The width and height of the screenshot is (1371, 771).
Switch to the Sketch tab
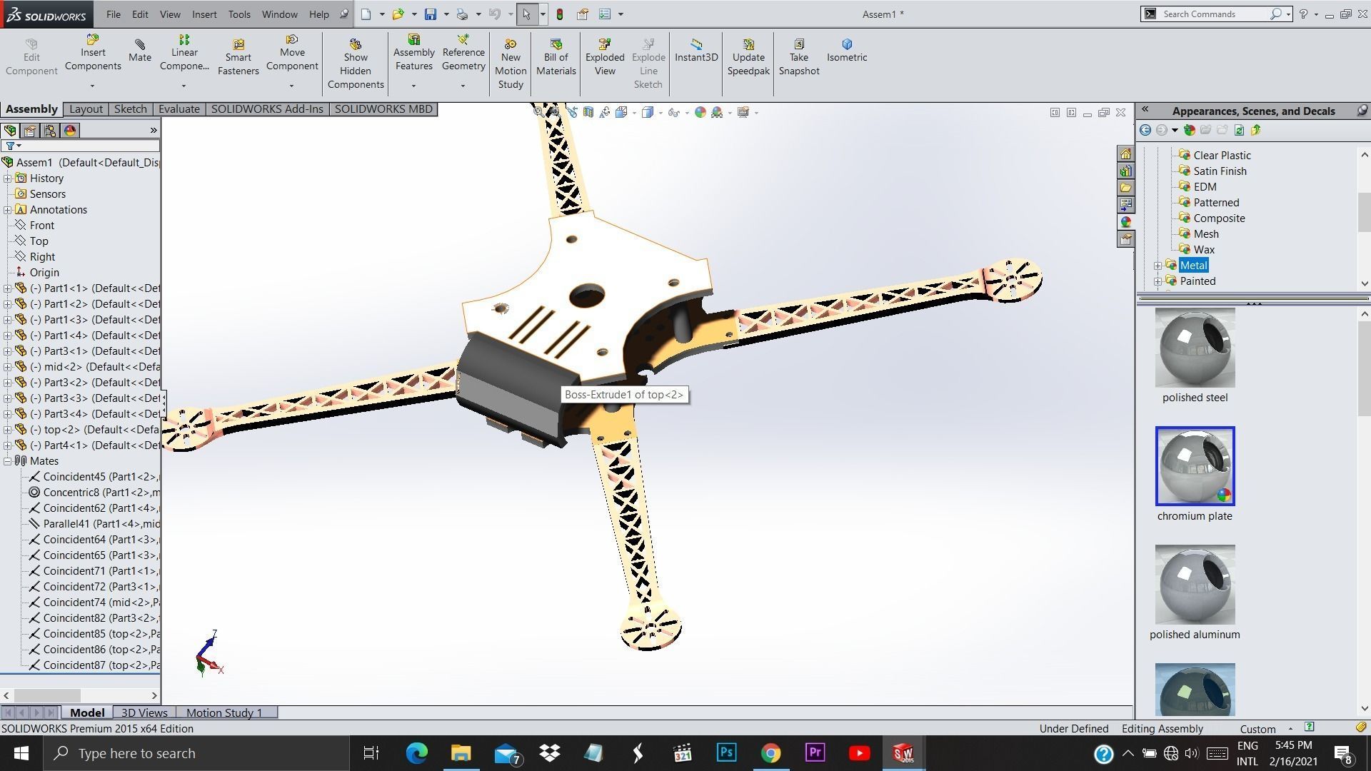click(x=131, y=109)
